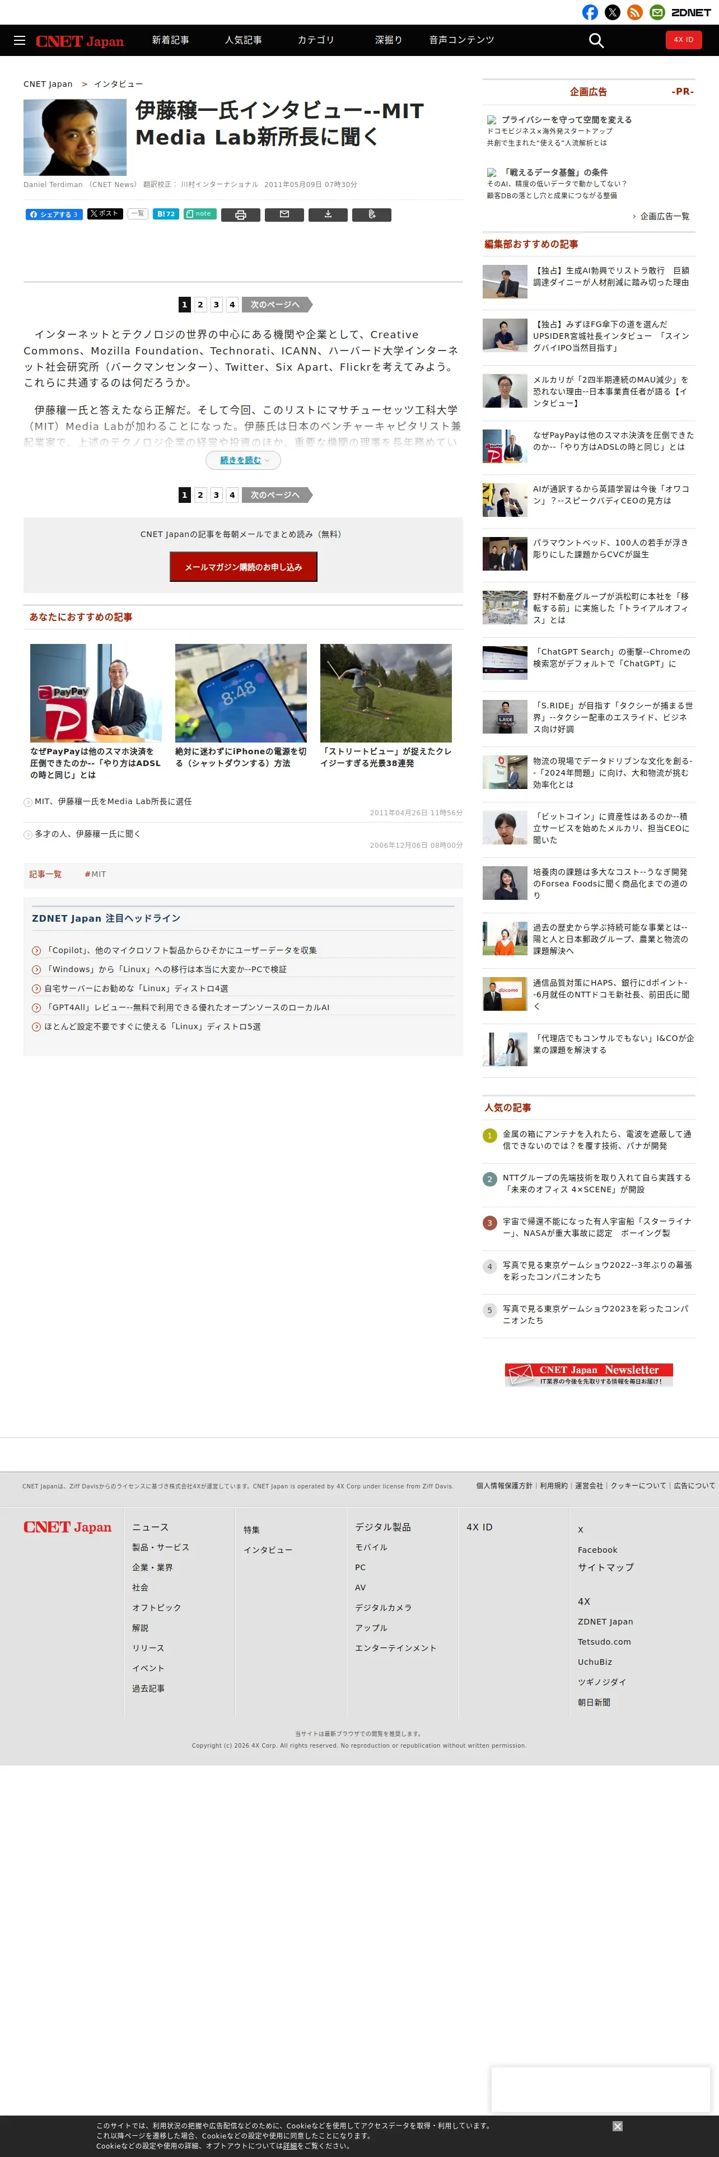Screen dimensions: 719x2157
Task: Open the Disney AI restructuring article
Action: (x=611, y=276)
